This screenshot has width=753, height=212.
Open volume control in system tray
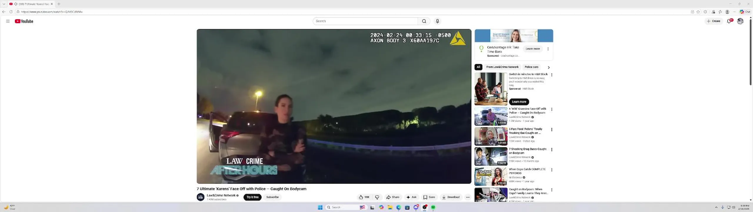coord(734,207)
